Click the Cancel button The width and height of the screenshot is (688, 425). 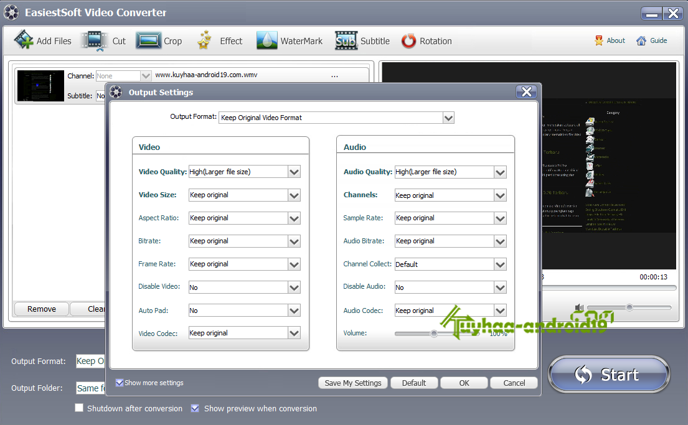pyautogui.click(x=514, y=383)
